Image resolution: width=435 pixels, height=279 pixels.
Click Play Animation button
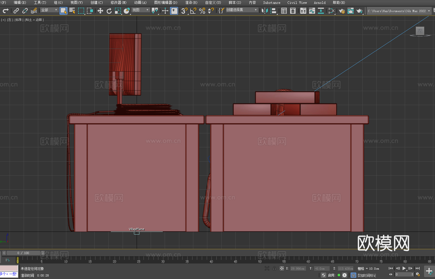click(x=404, y=268)
